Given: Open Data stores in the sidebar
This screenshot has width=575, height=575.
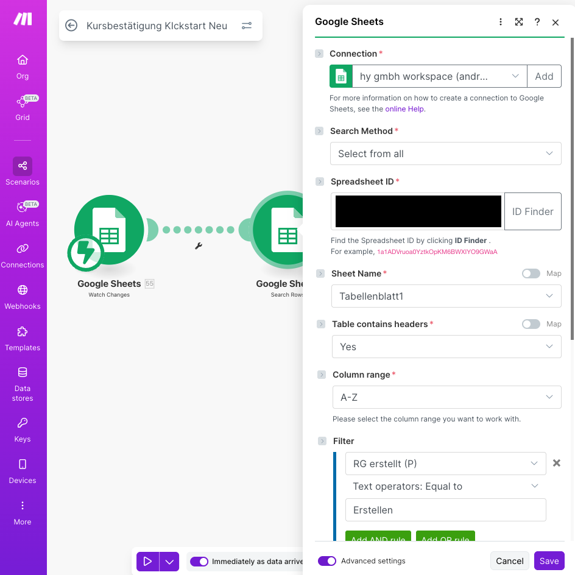Looking at the screenshot, I should (x=23, y=384).
